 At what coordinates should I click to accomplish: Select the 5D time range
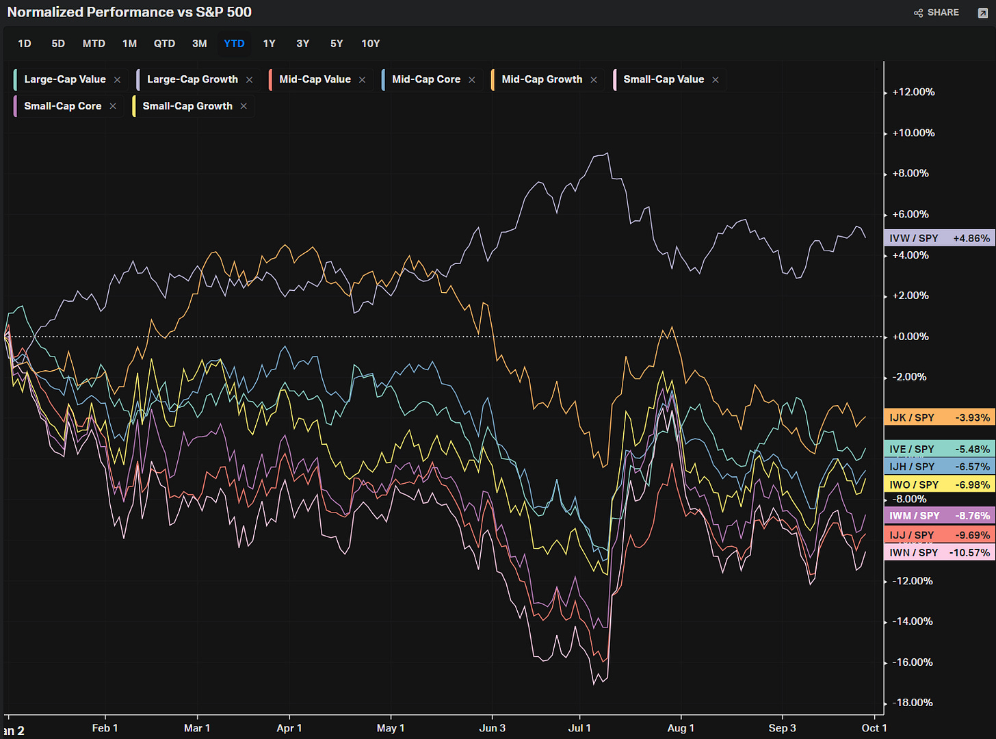tap(58, 44)
